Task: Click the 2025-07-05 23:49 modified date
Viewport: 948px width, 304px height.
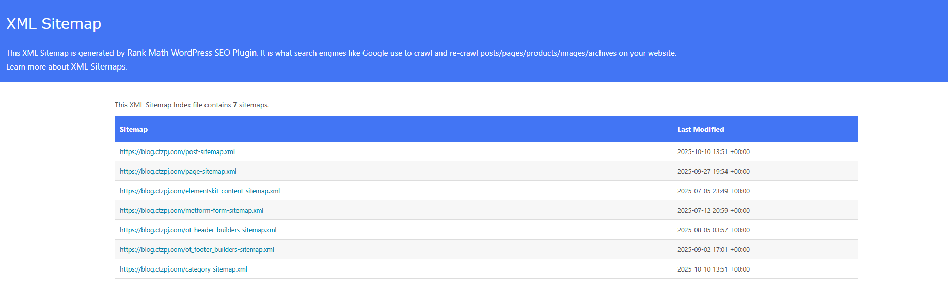Action: click(713, 191)
